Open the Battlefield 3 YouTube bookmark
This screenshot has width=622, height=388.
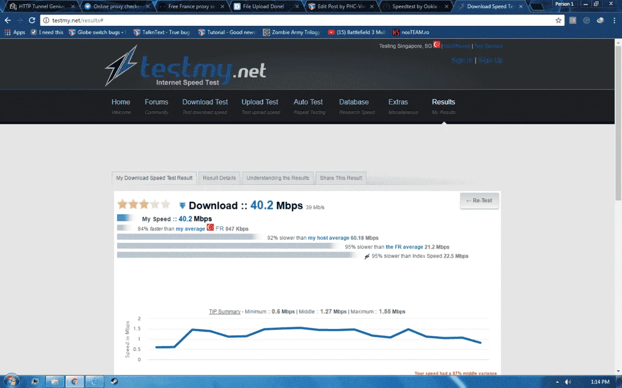(x=357, y=32)
